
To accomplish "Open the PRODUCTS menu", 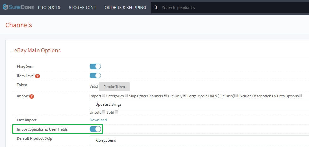I will point(49,8).
